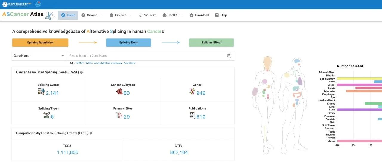Click the 946 genes count
The image size is (382, 162).
[201, 93]
